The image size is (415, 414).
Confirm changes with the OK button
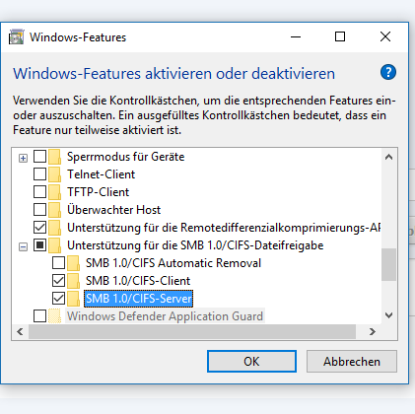tap(251, 362)
